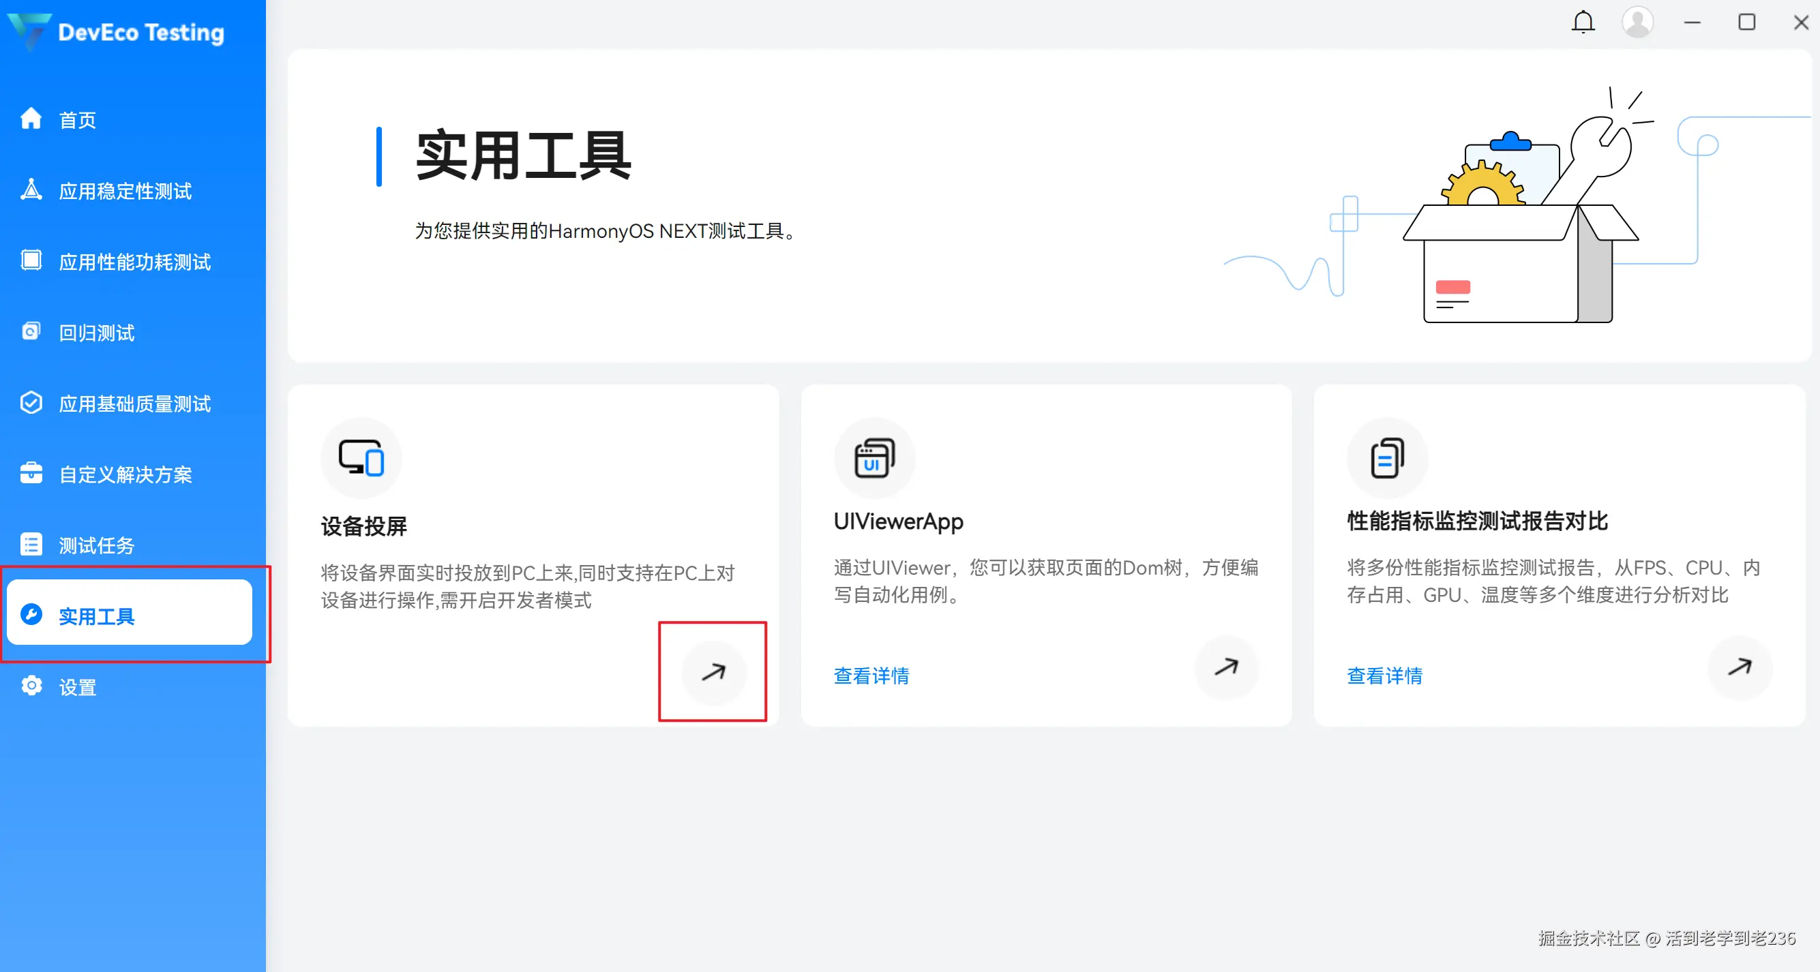Navigate to 自定义解决方案

(125, 474)
